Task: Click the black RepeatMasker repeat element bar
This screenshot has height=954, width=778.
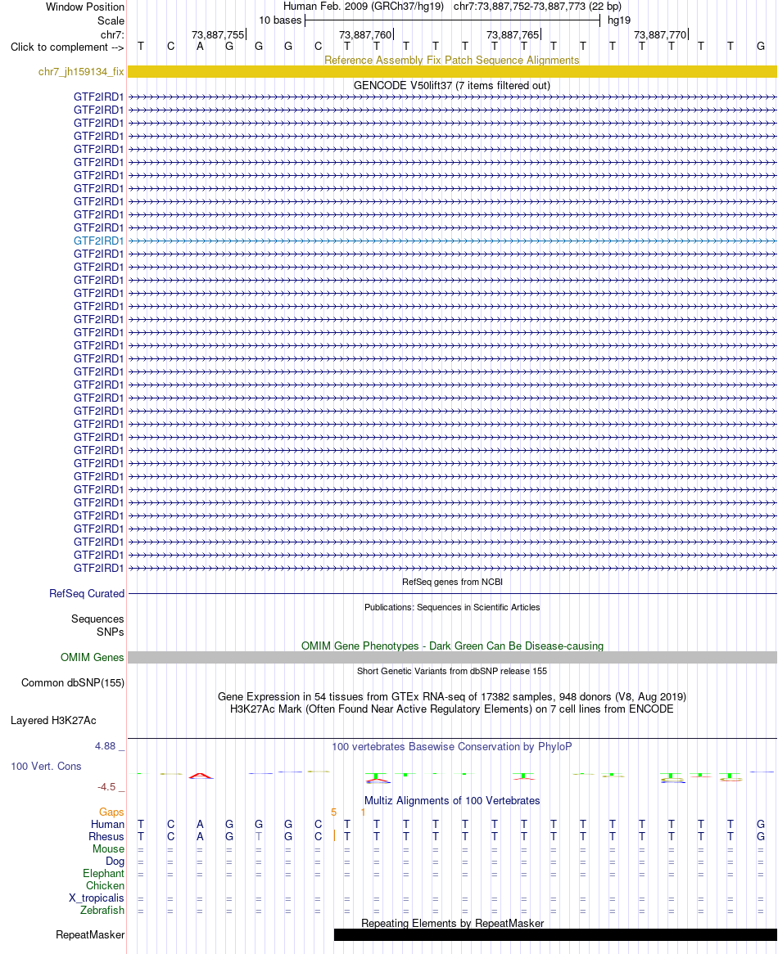Action: pos(555,935)
